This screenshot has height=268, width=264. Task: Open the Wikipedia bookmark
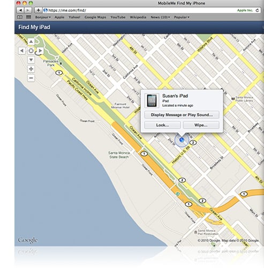pyautogui.click(x=138, y=17)
